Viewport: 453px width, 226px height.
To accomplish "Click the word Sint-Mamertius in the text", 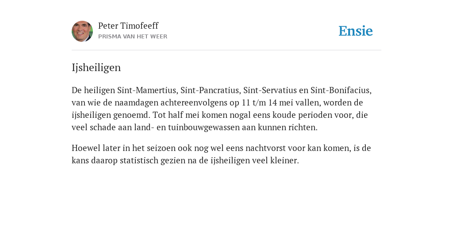I will (147, 90).
